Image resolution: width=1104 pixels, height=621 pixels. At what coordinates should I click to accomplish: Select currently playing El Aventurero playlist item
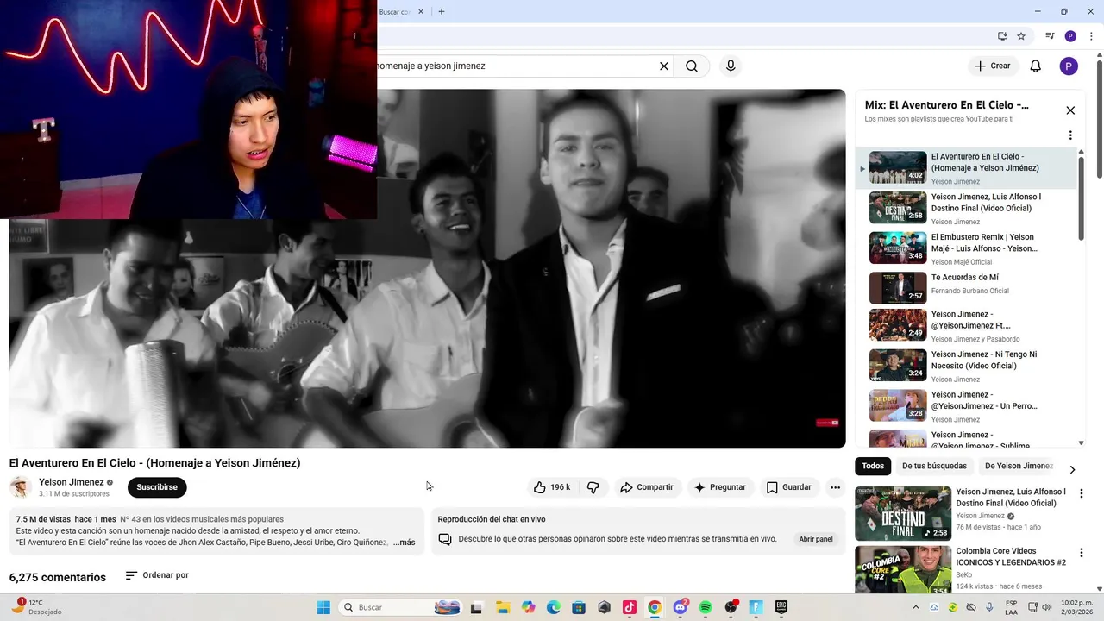[966, 168]
